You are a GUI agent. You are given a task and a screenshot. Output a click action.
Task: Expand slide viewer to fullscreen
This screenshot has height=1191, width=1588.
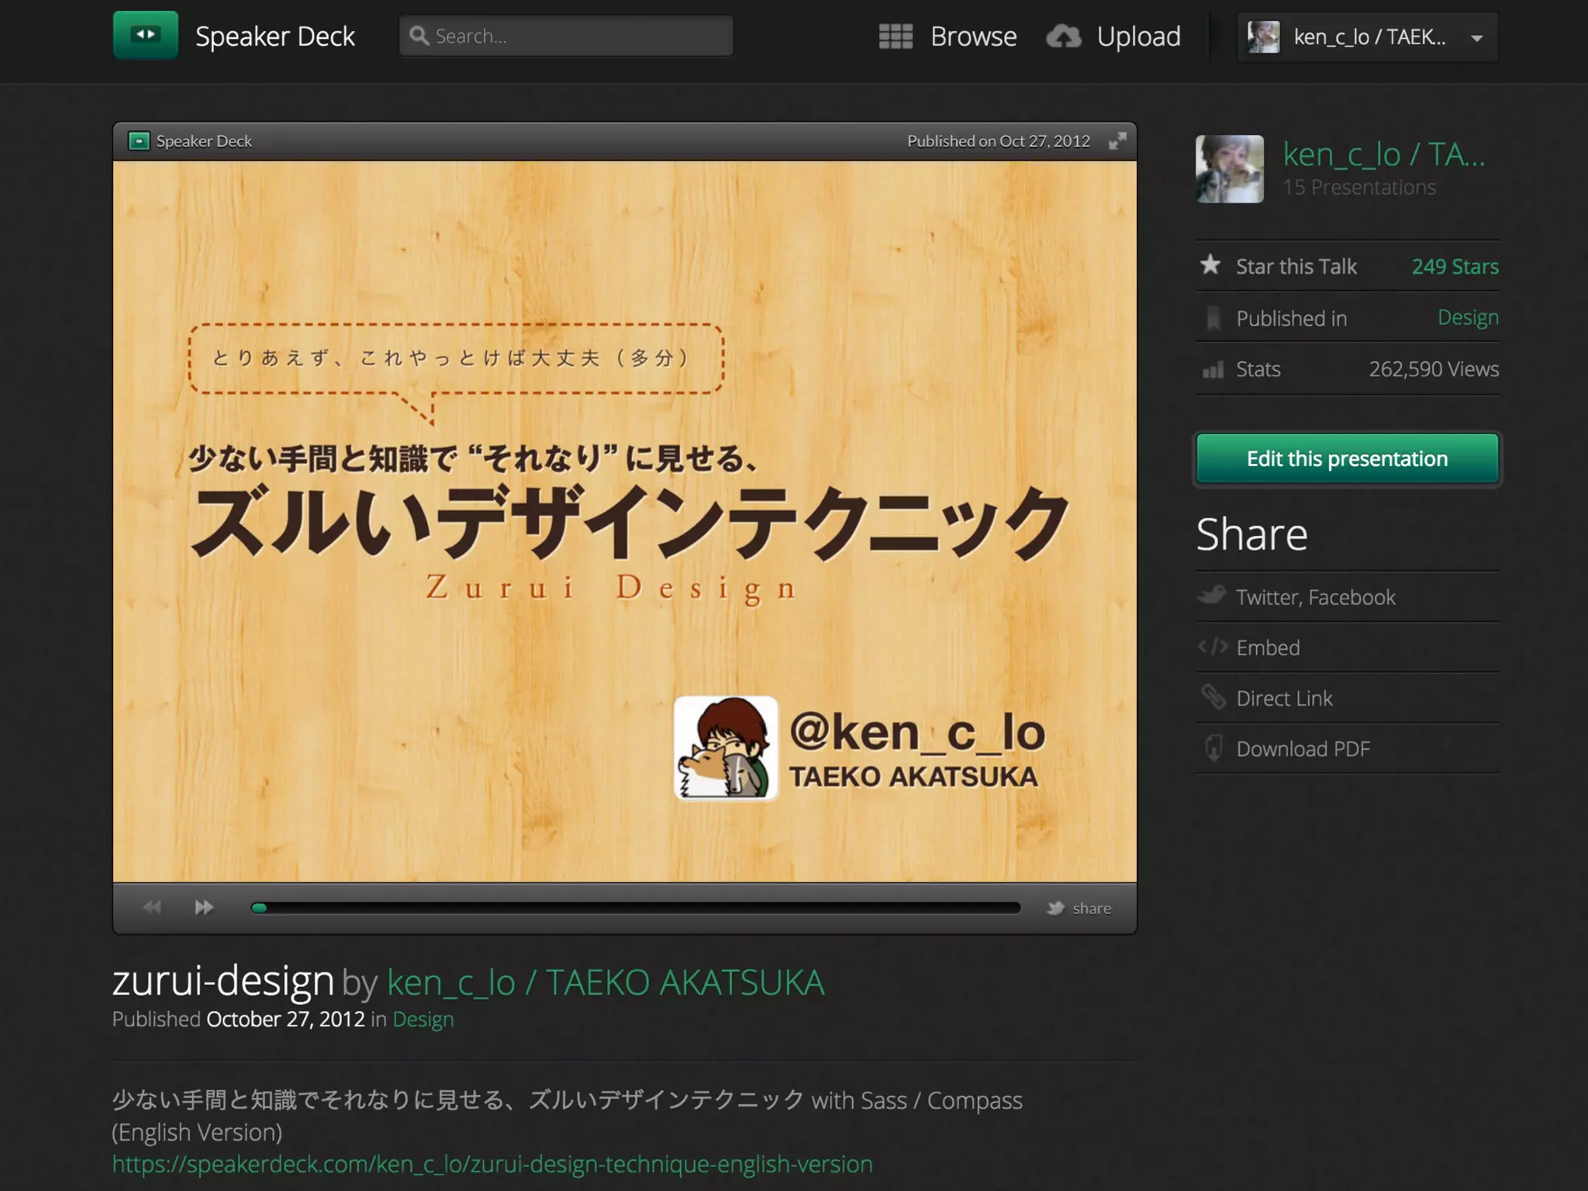[x=1117, y=141]
